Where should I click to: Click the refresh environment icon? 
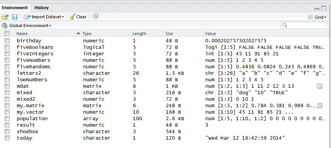[x=96, y=16]
